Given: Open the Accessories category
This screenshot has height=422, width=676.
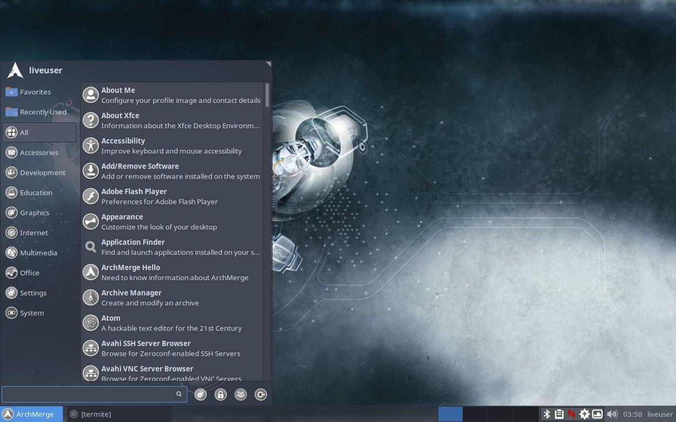Looking at the screenshot, I should (x=40, y=152).
